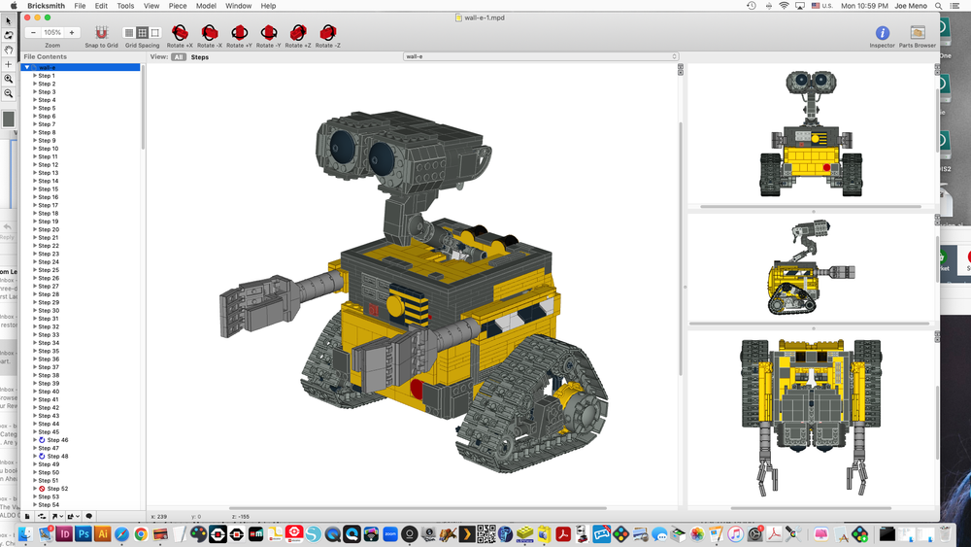The image size is (971, 547).
Task: Expand Step 46 disclosure triangle
Action: (x=35, y=440)
